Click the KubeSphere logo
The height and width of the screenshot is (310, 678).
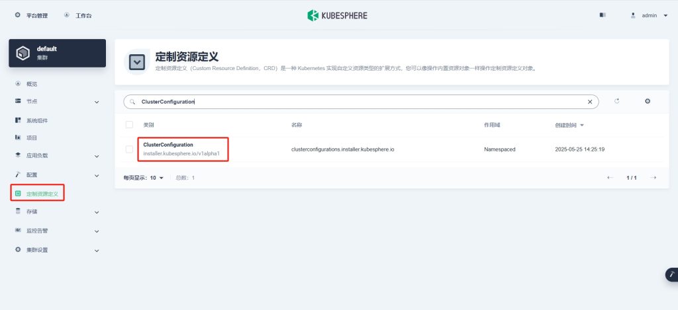(337, 16)
